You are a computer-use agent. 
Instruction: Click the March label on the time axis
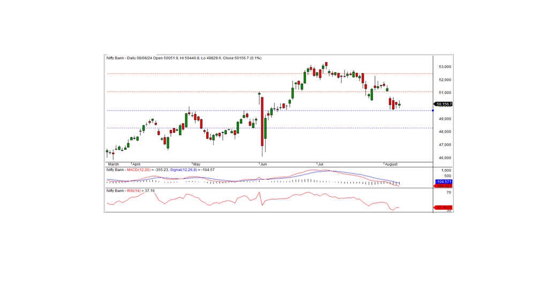114,164
